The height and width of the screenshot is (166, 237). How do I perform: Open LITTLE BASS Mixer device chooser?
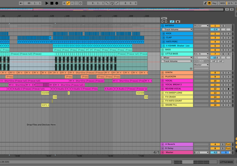click(177, 58)
